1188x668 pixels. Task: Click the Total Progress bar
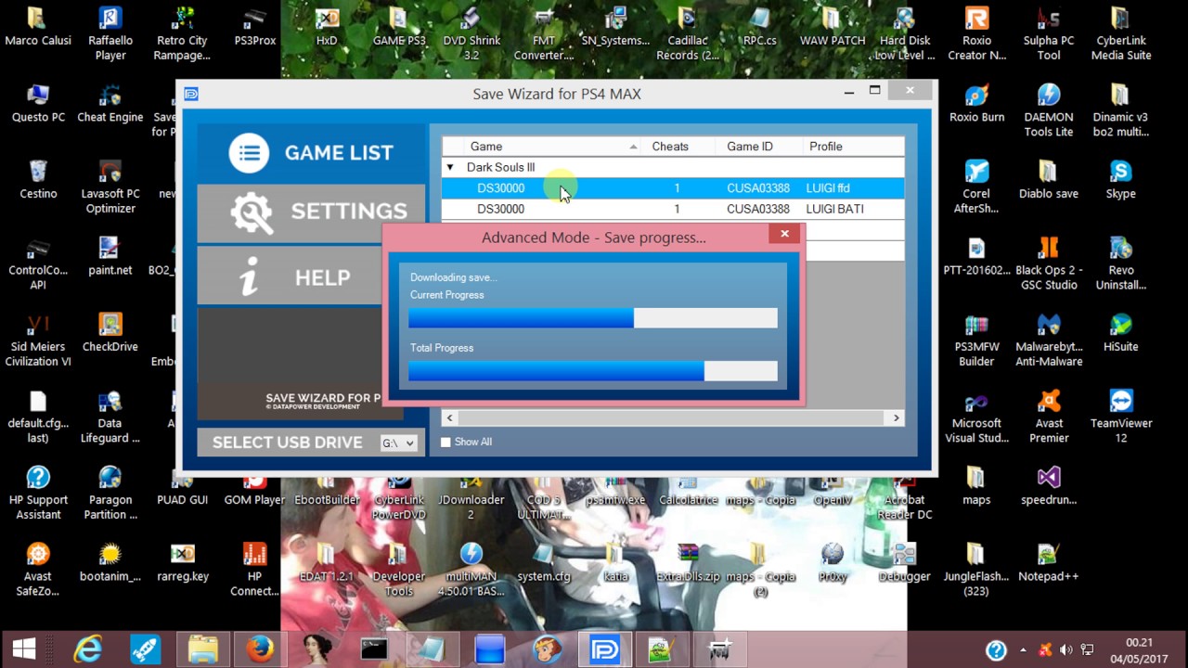pos(593,370)
